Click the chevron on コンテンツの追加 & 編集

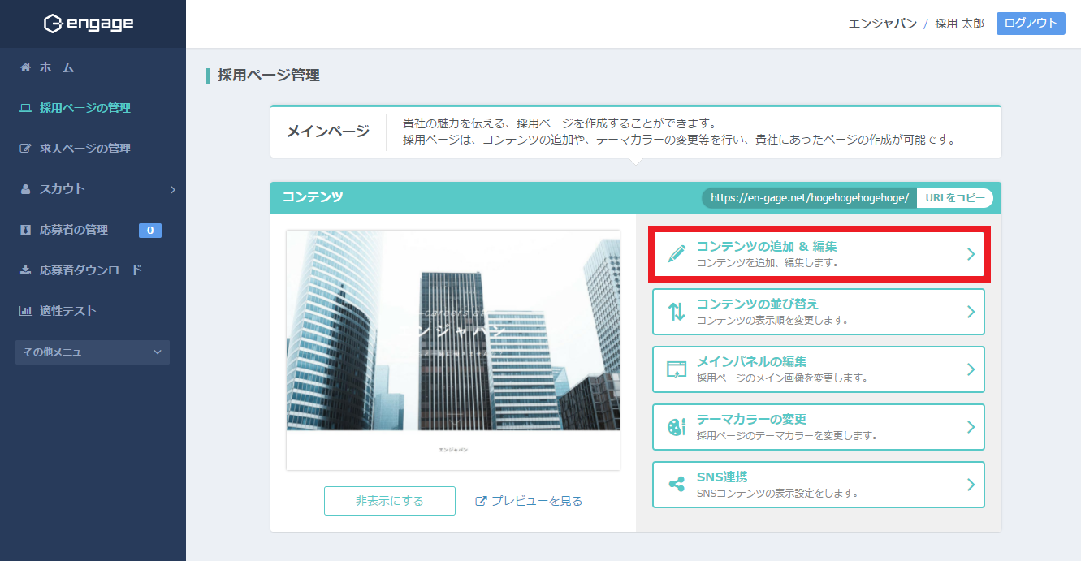pyautogui.click(x=971, y=254)
